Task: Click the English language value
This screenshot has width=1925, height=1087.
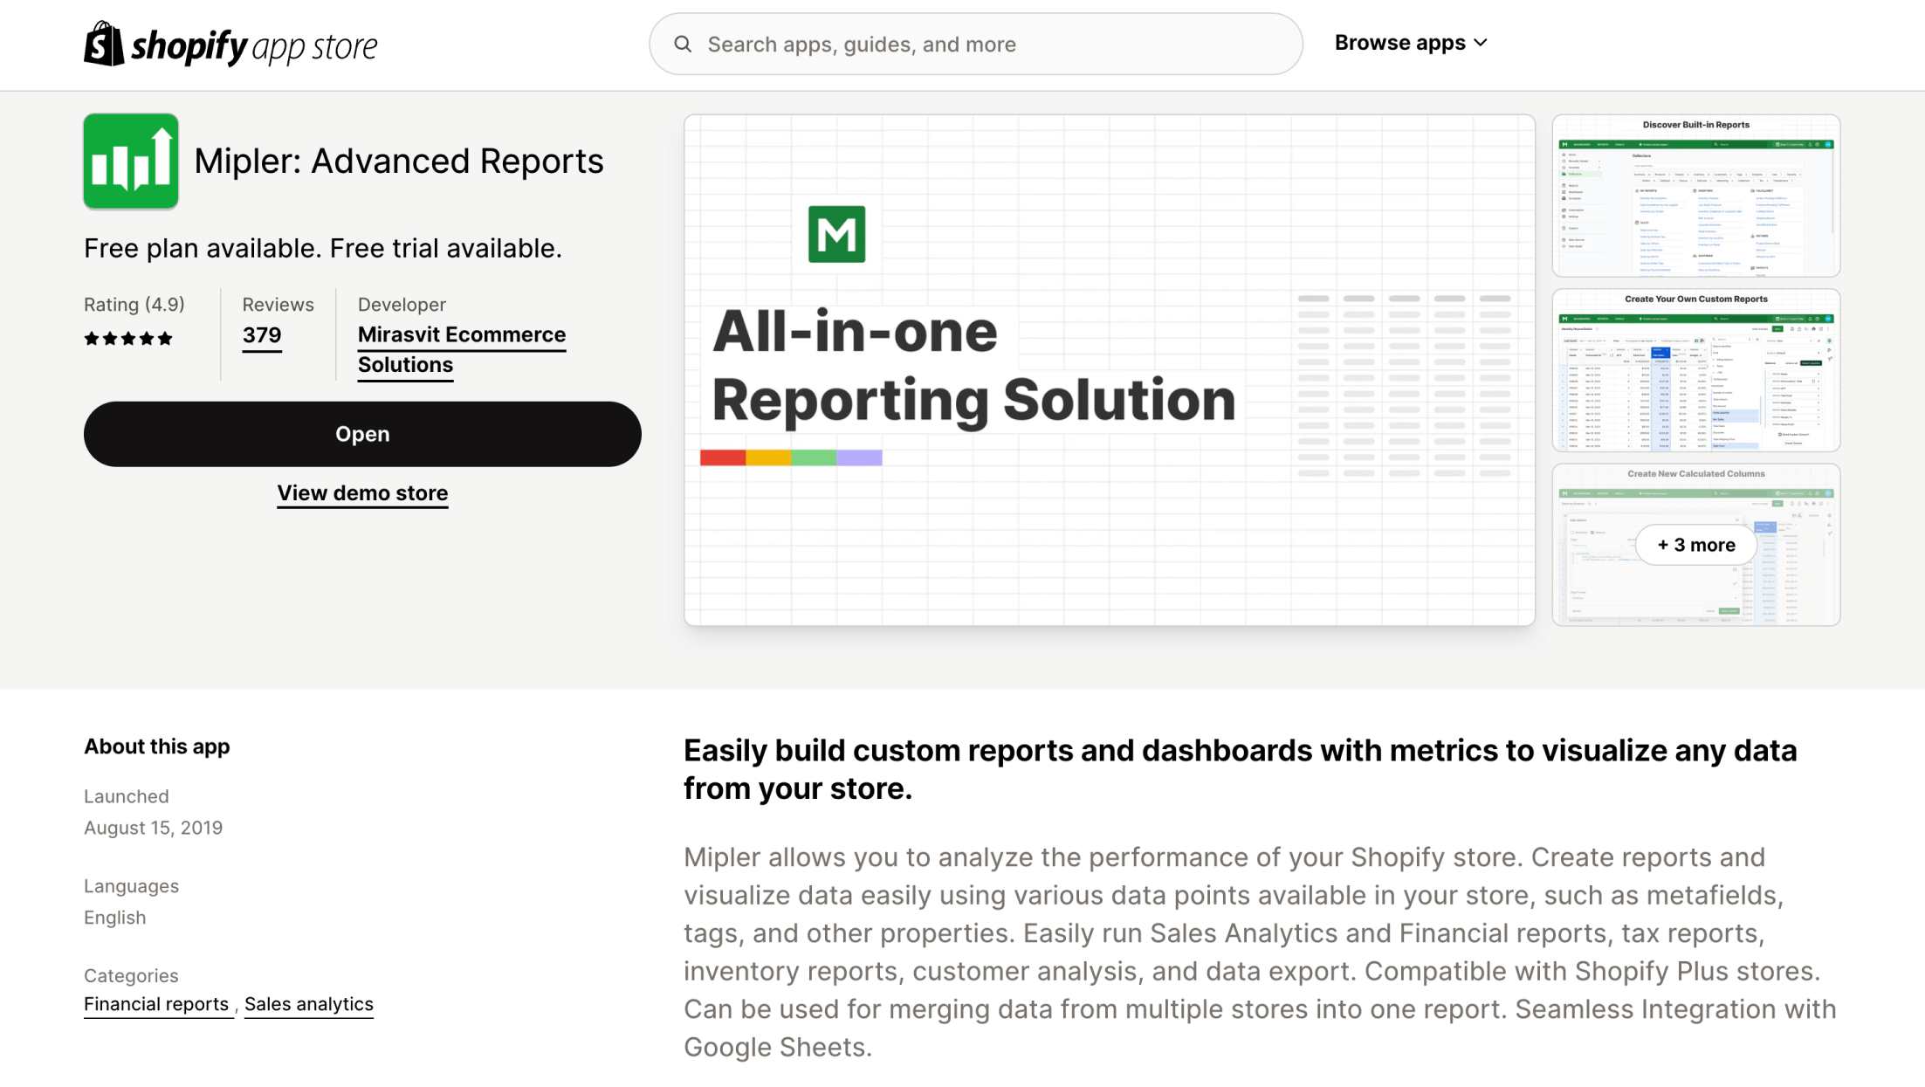Action: [115, 918]
